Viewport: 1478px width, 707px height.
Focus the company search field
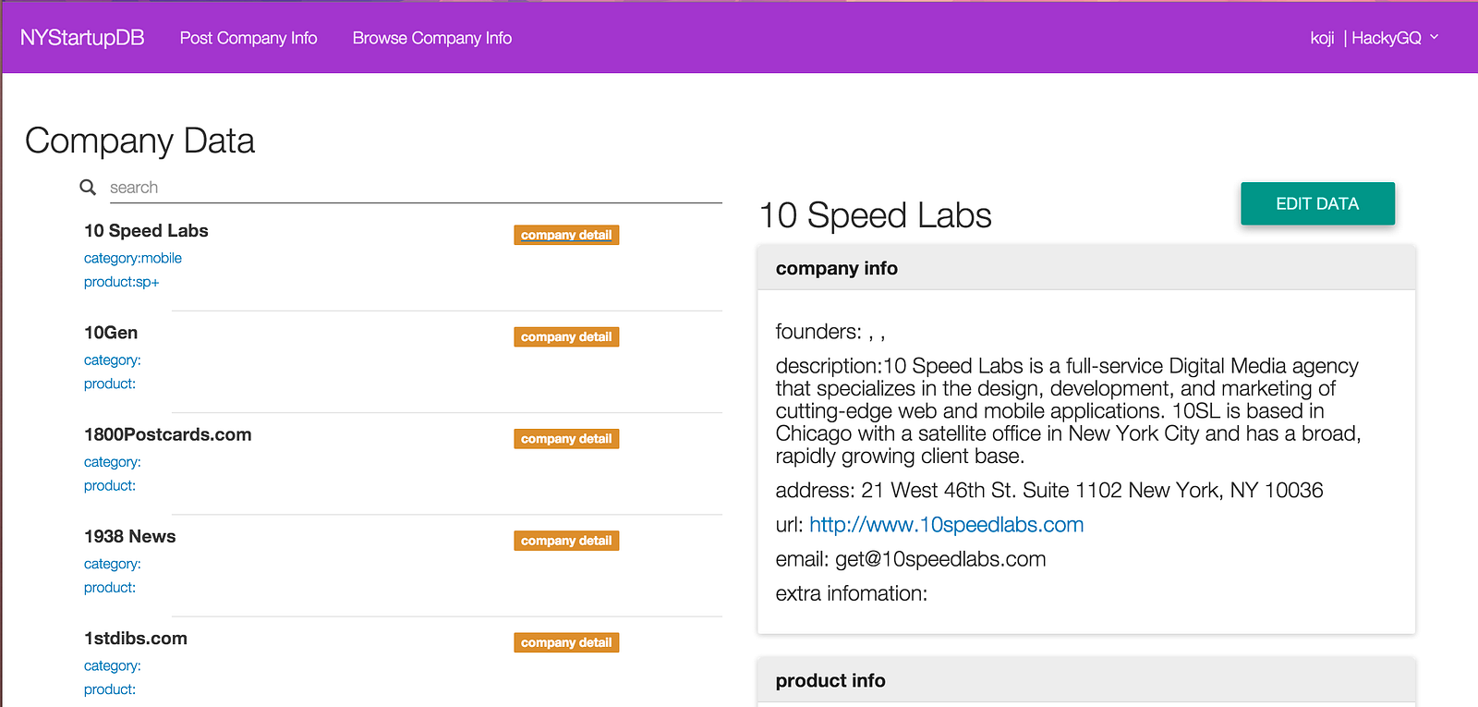(416, 188)
